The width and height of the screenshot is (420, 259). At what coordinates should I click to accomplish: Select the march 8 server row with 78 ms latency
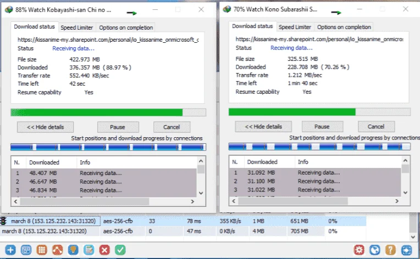[183, 221]
